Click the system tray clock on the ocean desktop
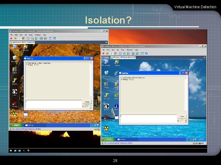The width and height of the screenshot is (221, 165). tap(200, 139)
